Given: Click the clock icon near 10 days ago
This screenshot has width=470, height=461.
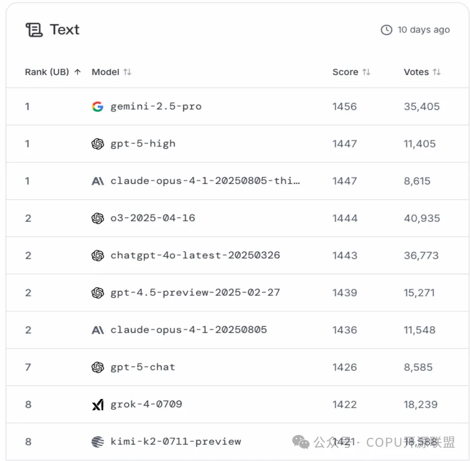Looking at the screenshot, I should pos(385,29).
